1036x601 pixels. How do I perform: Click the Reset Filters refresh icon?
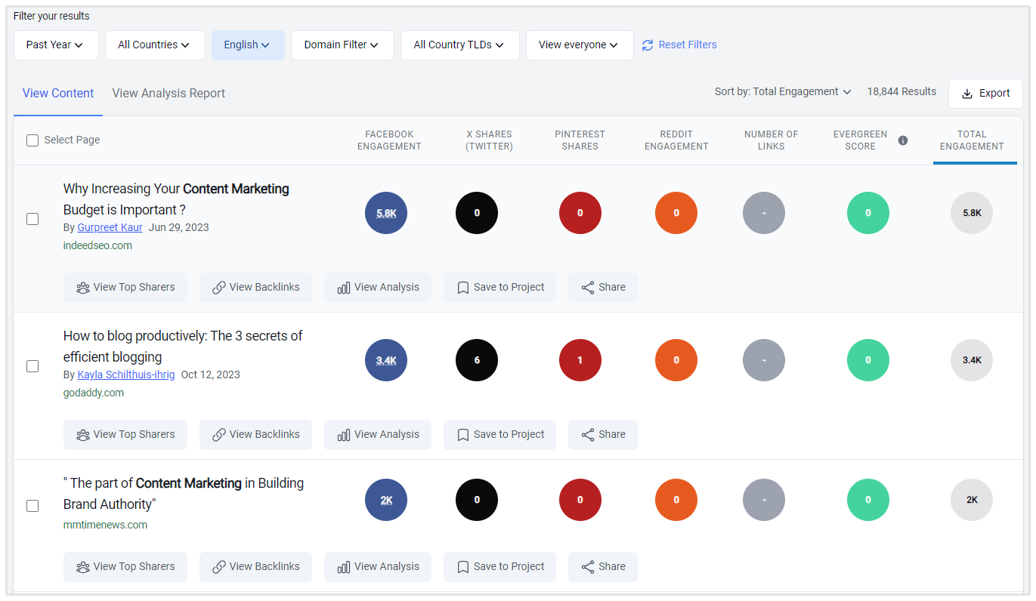point(648,45)
